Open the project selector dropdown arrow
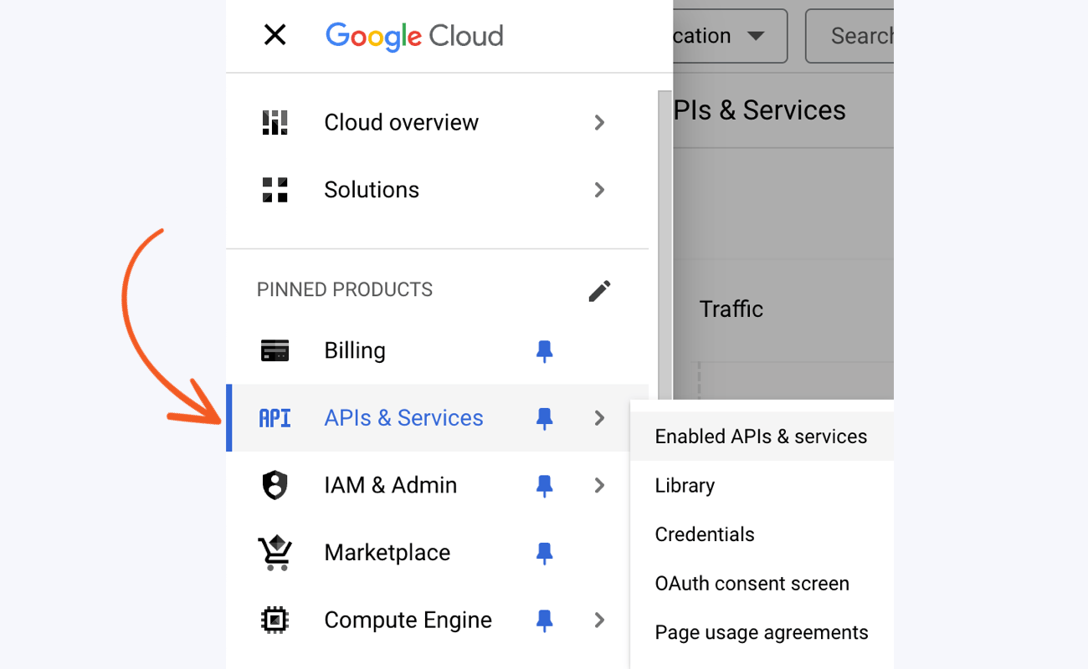1088x669 pixels. 756,36
